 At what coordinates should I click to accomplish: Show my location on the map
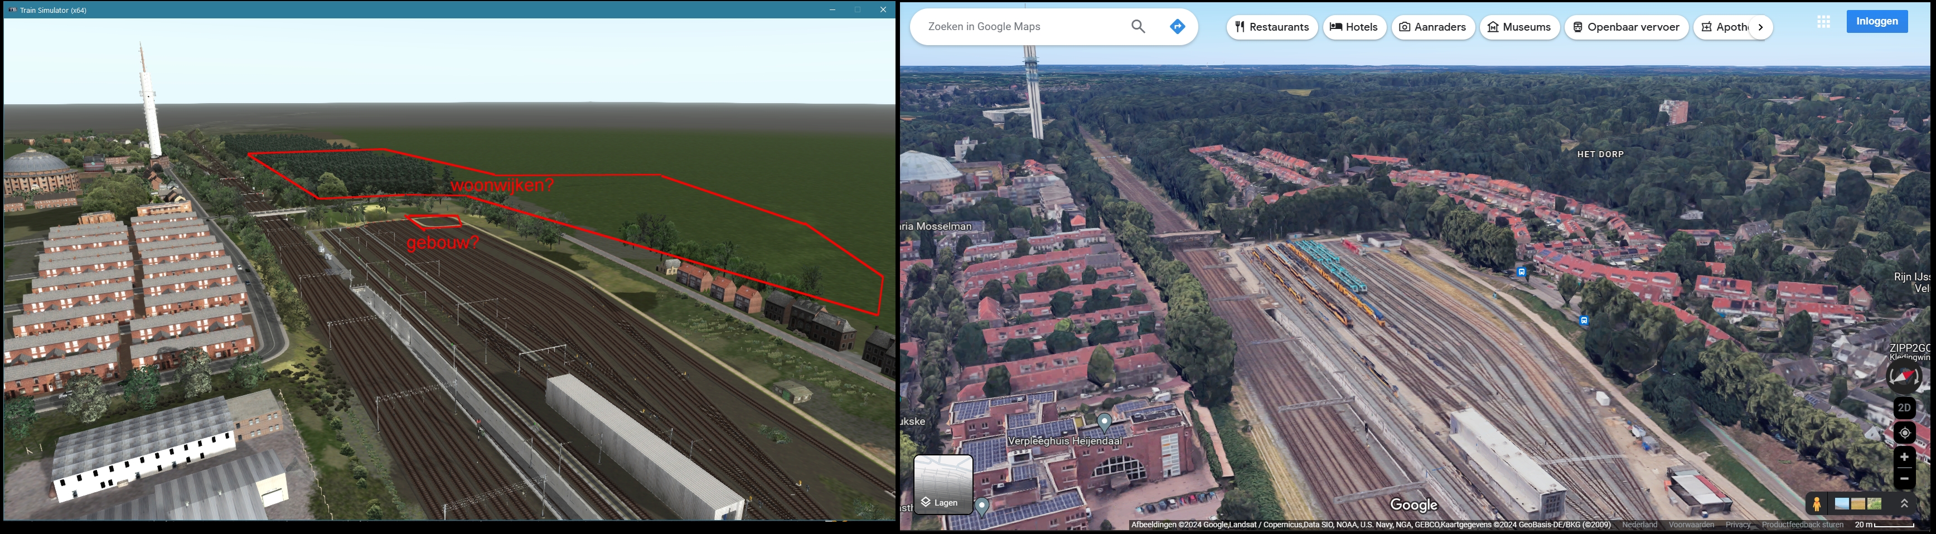pos(1904,433)
